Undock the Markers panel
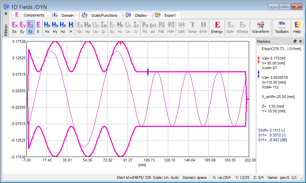The width and height of the screenshot is (306, 183). point(295,41)
